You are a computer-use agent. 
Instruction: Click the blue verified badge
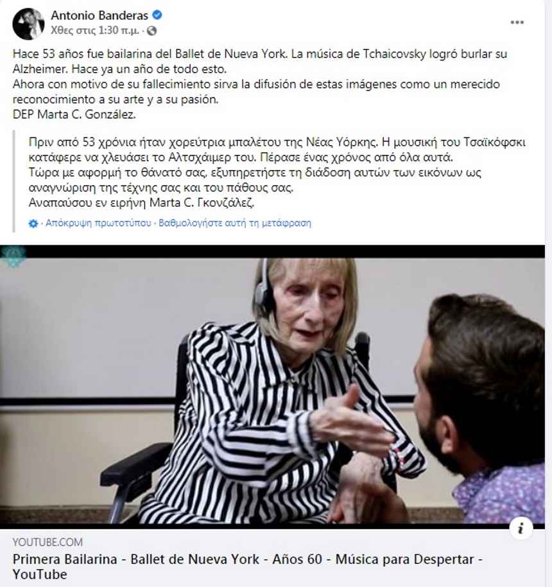(157, 15)
